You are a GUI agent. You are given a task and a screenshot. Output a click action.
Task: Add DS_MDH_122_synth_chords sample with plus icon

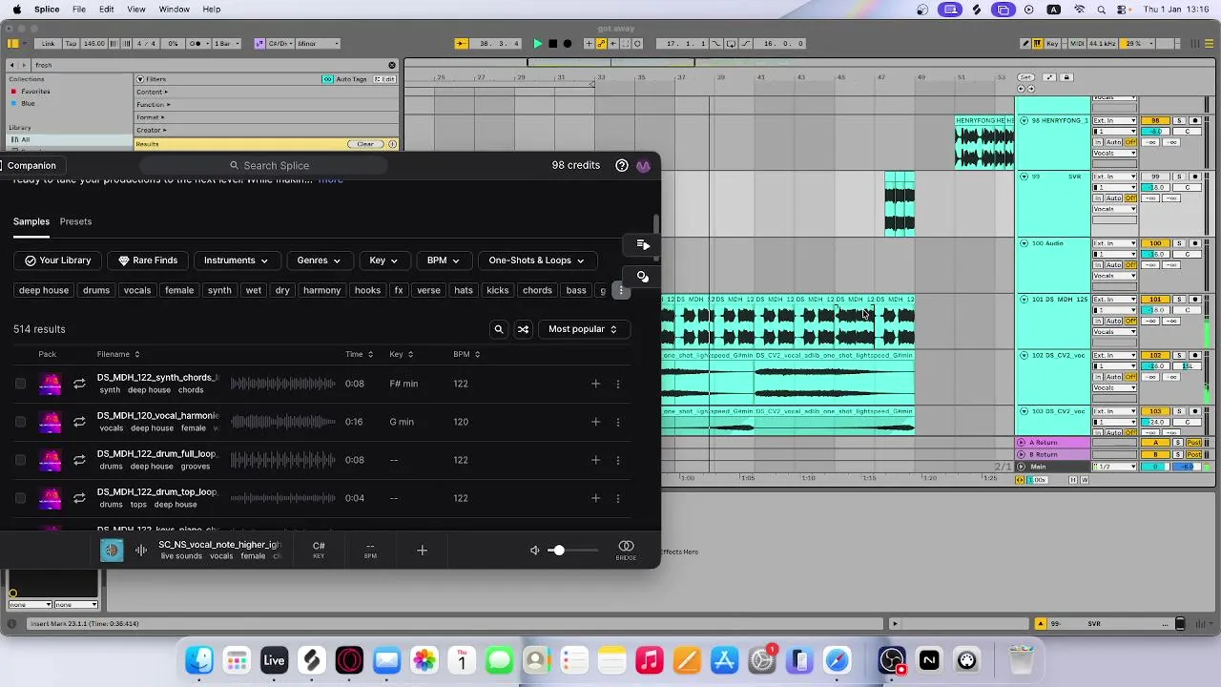pyautogui.click(x=595, y=384)
